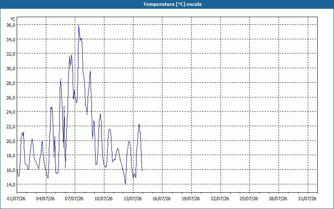Click the 28/07/26 date label
This screenshot has width=334, height=209.
click(278, 199)
